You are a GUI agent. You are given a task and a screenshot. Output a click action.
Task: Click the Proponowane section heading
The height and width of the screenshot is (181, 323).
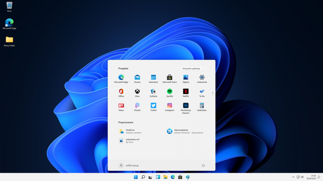pos(126,122)
